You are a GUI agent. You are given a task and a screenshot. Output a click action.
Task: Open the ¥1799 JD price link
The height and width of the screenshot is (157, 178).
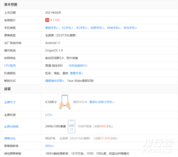[x=55, y=20]
